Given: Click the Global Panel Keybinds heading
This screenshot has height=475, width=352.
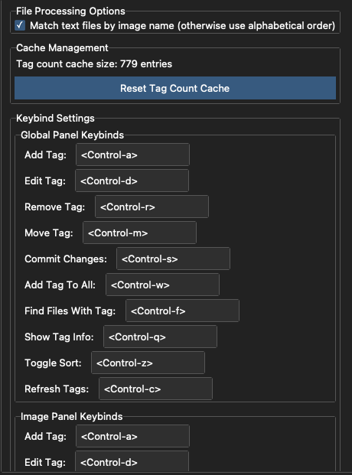Looking at the screenshot, I should click(72, 135).
